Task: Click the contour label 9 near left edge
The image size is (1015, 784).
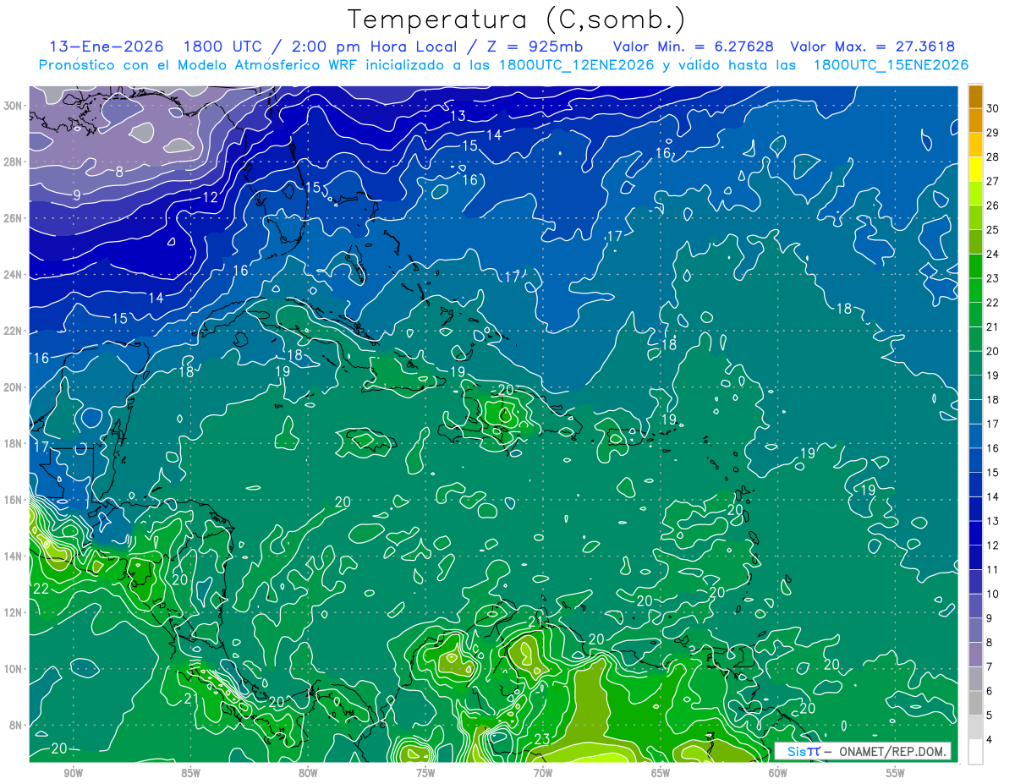Action: (77, 195)
